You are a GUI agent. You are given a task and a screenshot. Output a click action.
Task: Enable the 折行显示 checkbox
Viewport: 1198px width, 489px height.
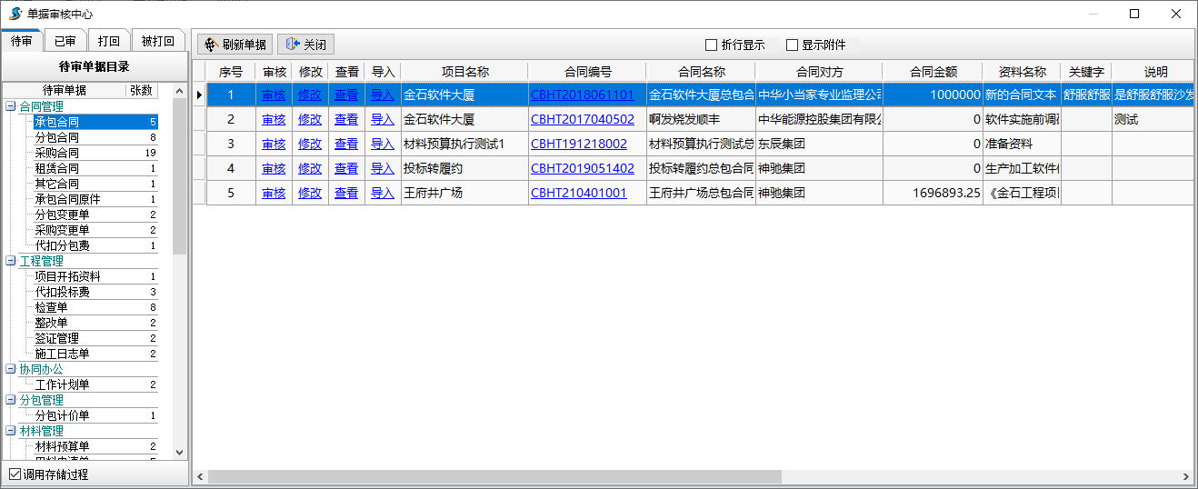tap(712, 45)
